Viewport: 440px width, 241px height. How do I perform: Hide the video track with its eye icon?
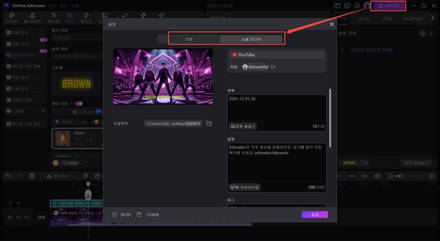tap(18, 217)
